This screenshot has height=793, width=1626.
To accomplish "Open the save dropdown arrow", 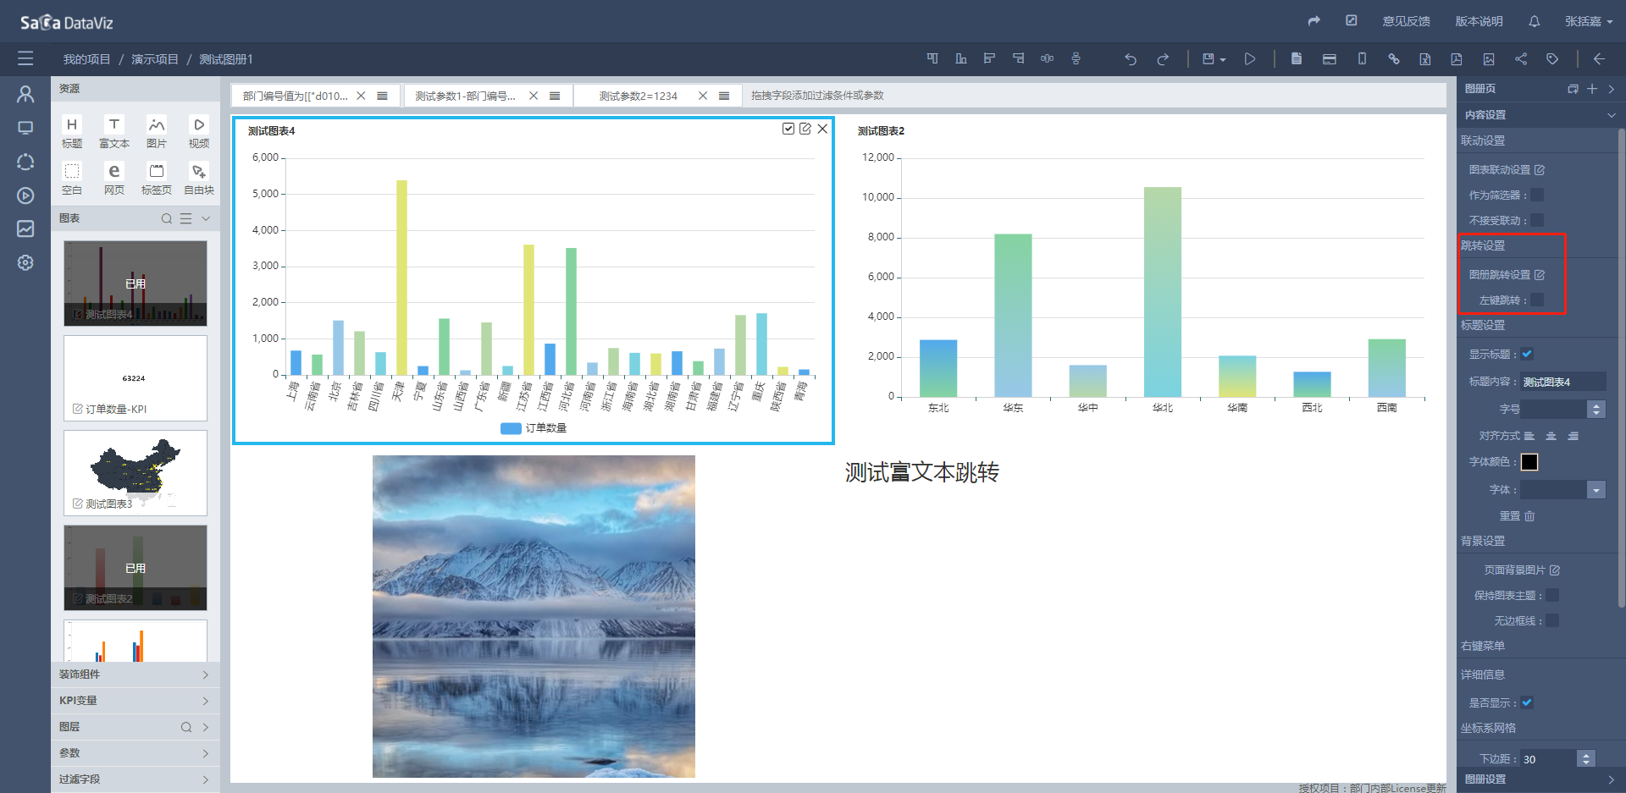I will point(1223,60).
